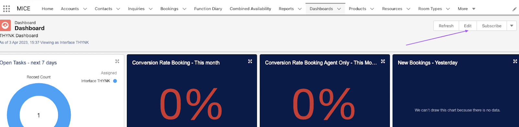Click the red Dashboard gauge icon
This screenshot has width=519, height=127.
pyautogui.click(x=5, y=26)
